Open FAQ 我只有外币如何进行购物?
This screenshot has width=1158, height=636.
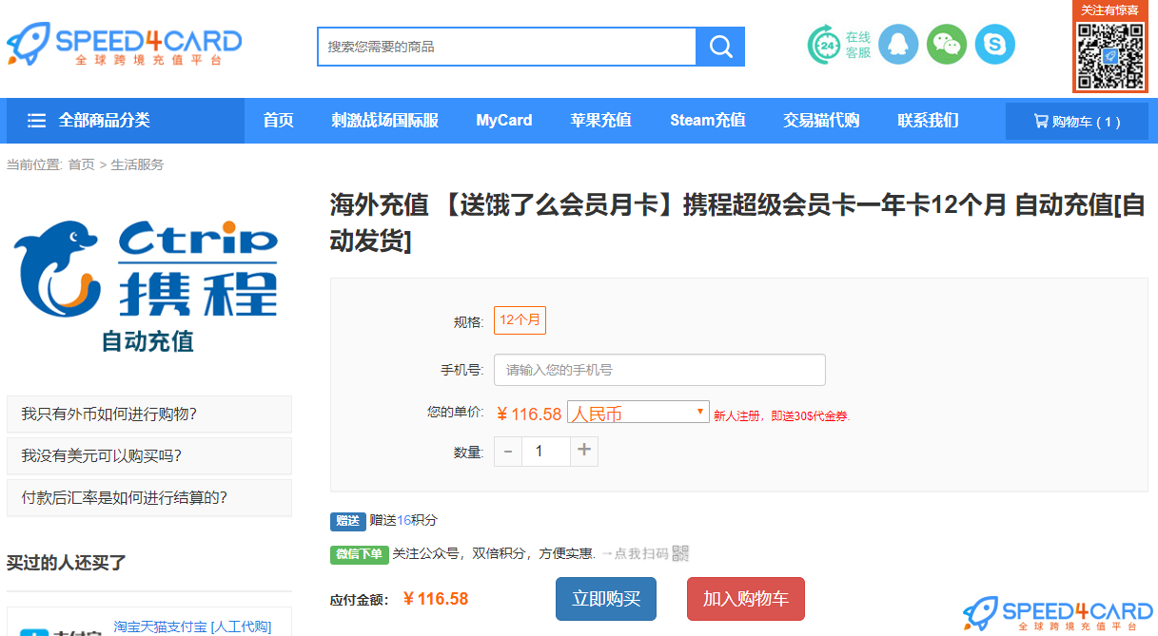(149, 414)
